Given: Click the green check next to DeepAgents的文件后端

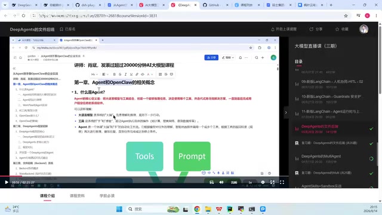Looking at the screenshot, I should pyautogui.click(x=371, y=129).
